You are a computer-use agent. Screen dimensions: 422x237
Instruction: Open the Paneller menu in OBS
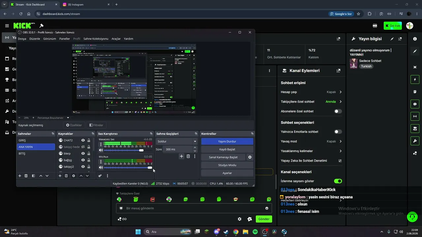[x=65, y=39]
